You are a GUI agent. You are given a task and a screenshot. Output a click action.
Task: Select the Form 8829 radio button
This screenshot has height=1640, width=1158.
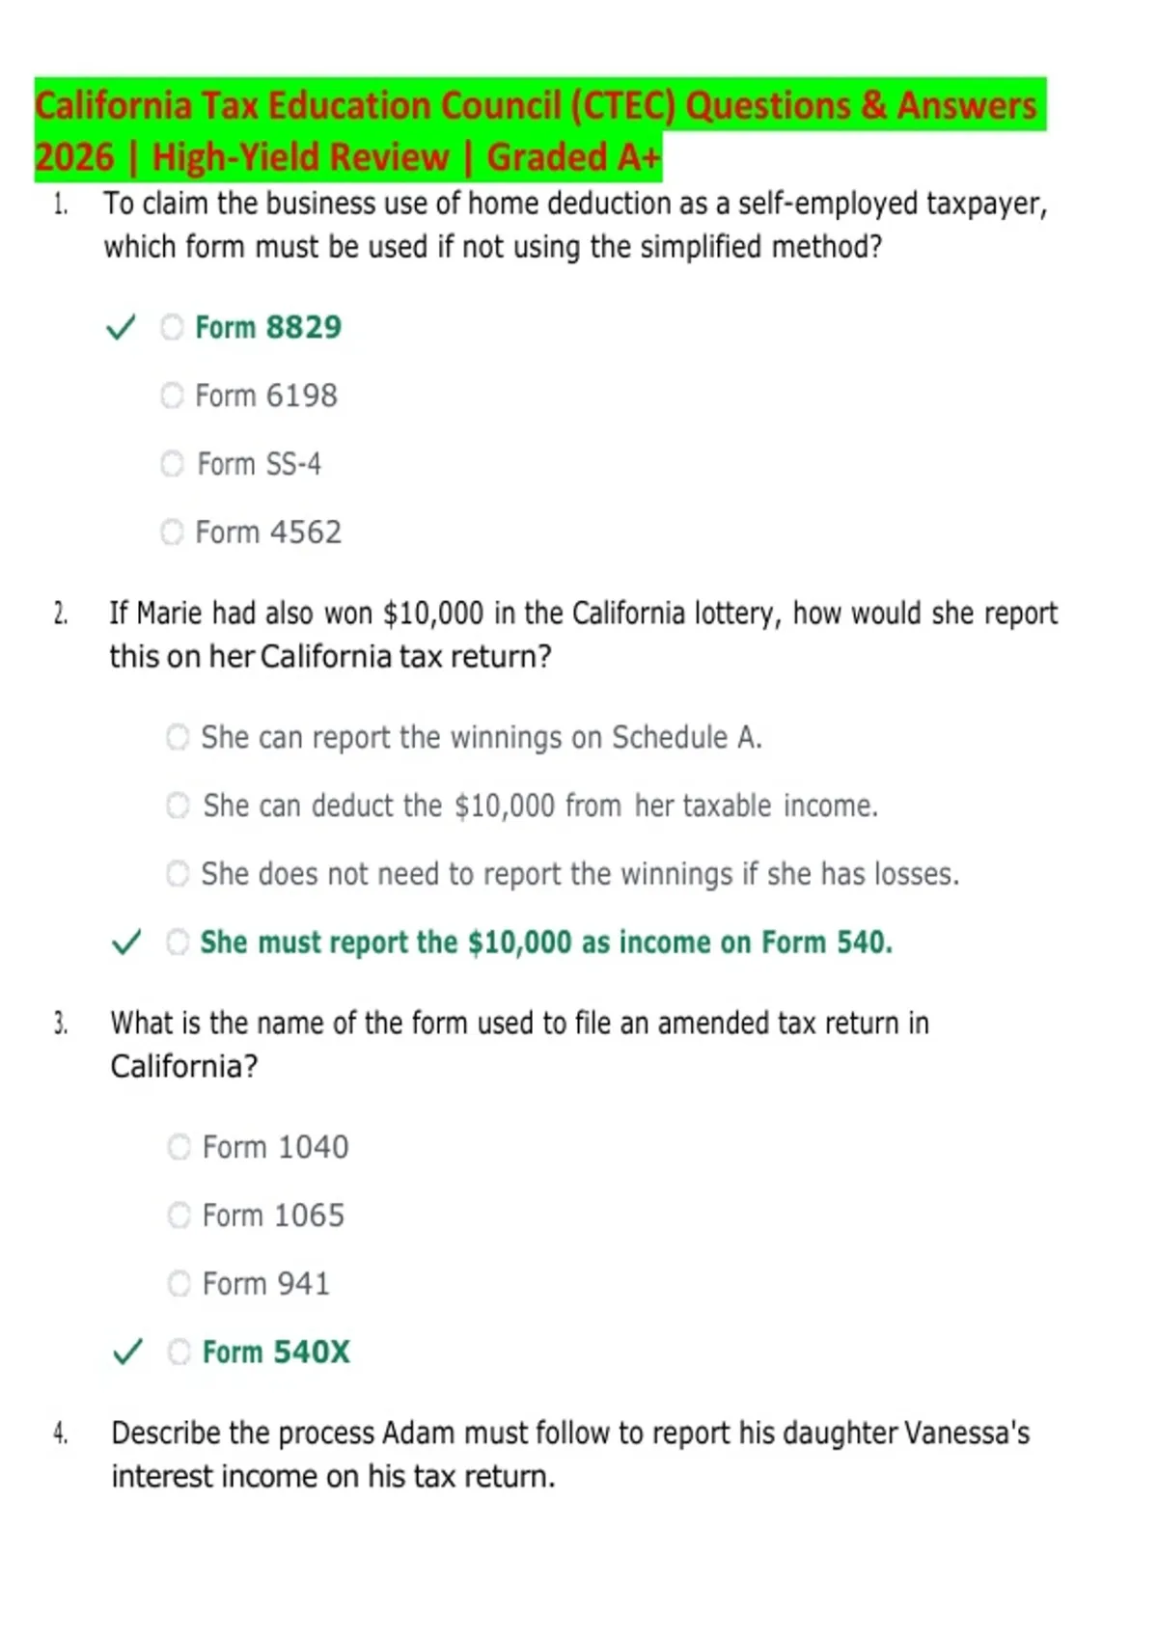(172, 327)
